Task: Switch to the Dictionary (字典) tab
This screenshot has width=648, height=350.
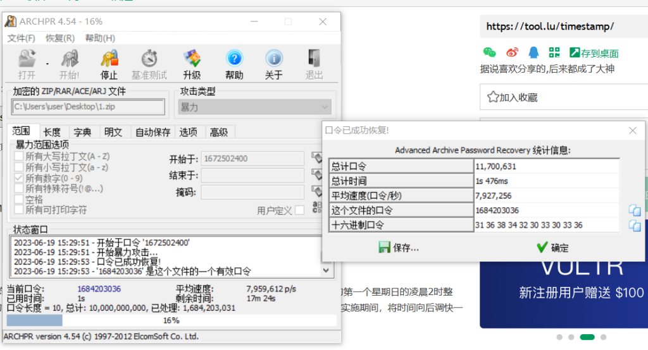Action: [82, 132]
